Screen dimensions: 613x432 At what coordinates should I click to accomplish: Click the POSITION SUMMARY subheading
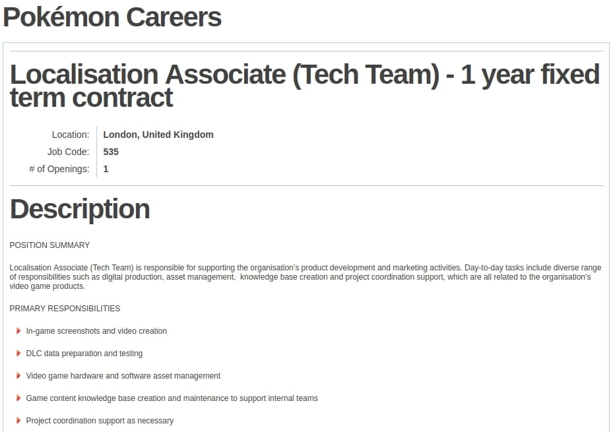49,245
